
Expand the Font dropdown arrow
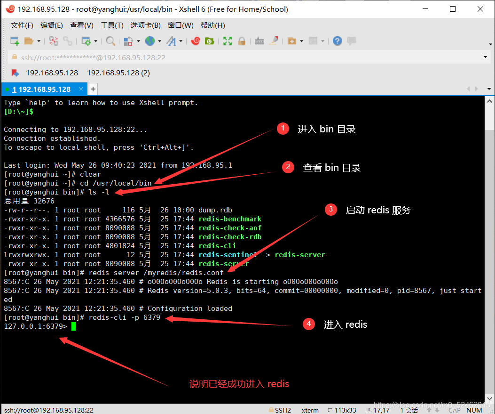(x=181, y=41)
